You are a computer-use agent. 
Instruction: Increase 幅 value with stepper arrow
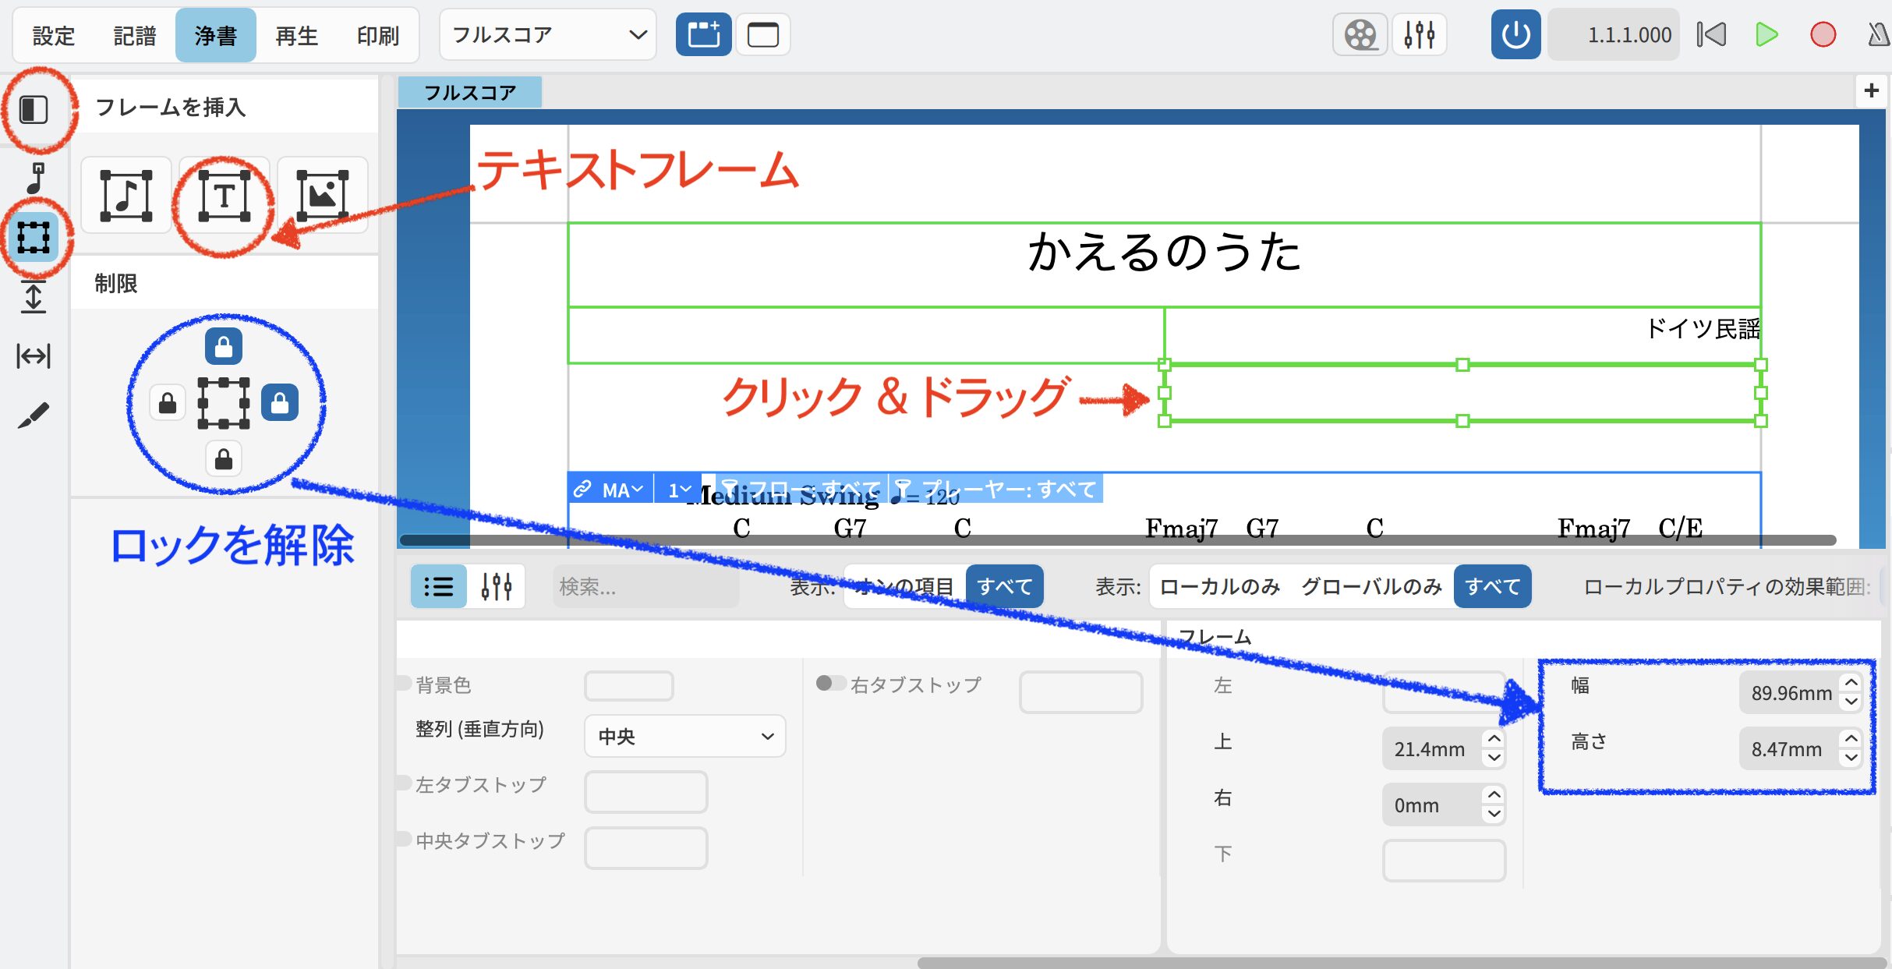tap(1851, 683)
